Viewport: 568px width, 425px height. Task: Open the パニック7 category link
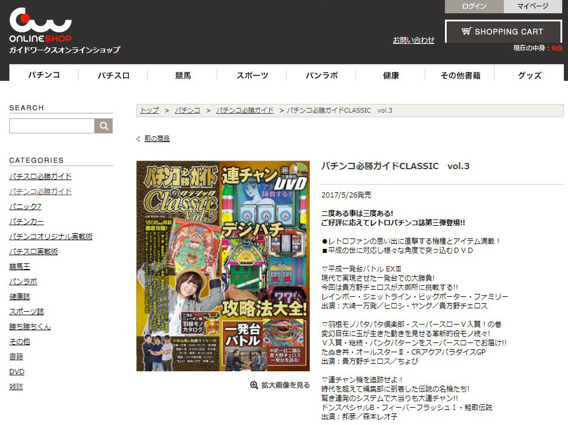(x=25, y=206)
